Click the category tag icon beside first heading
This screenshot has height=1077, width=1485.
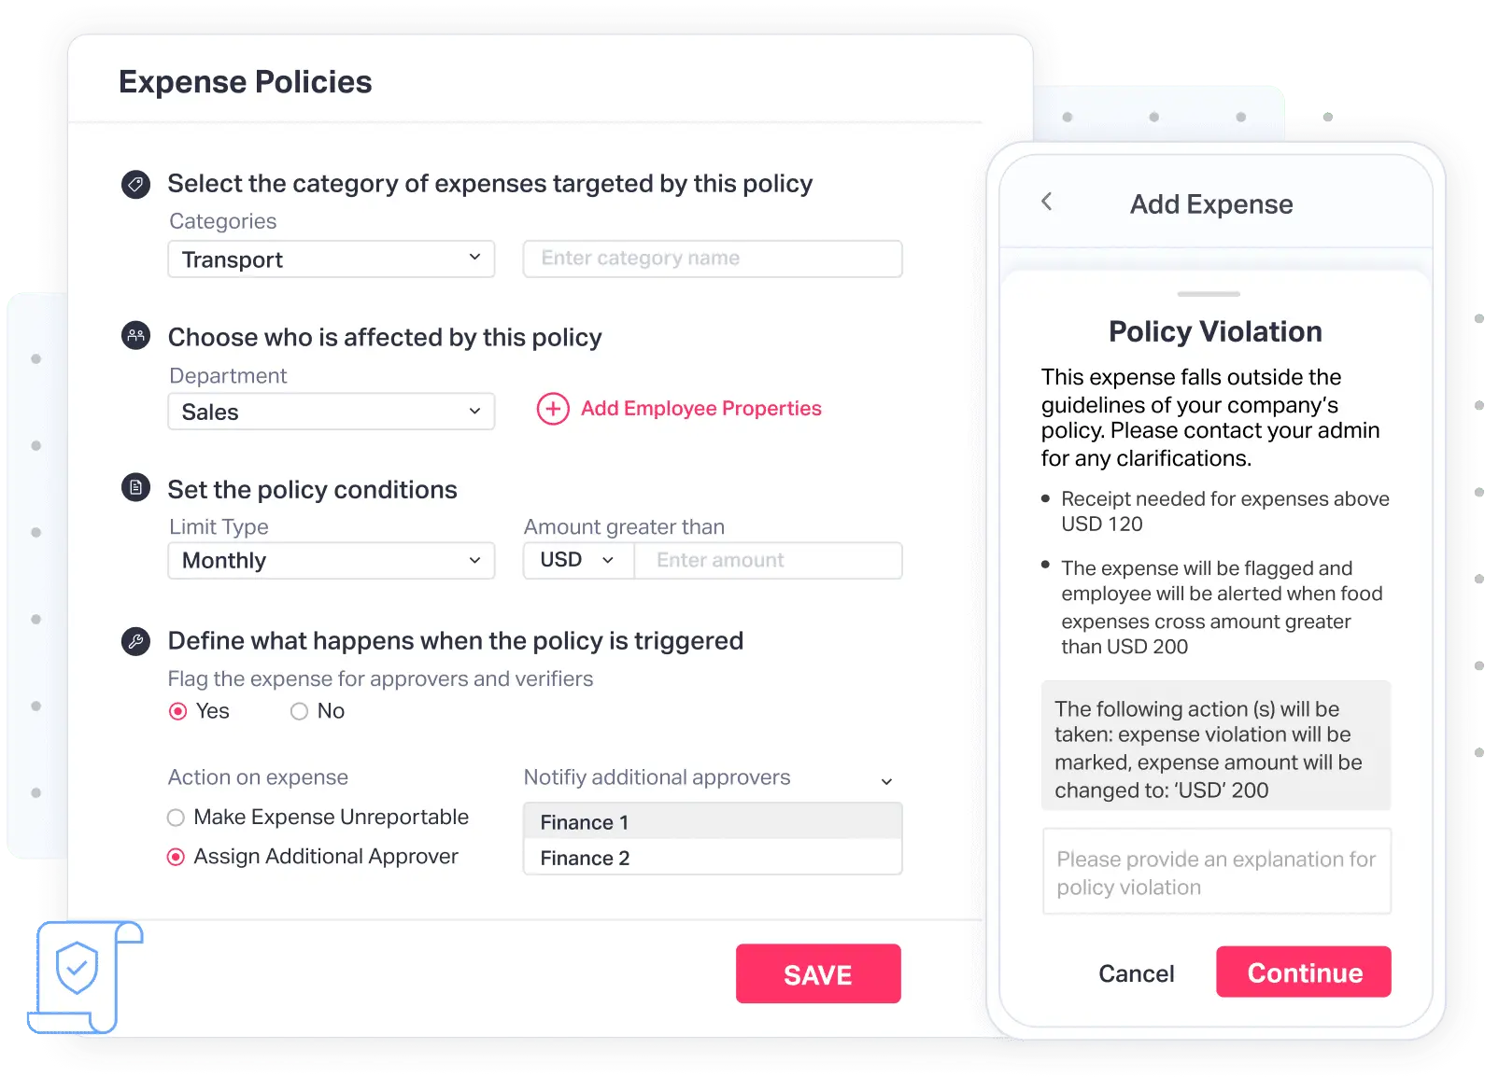136,184
